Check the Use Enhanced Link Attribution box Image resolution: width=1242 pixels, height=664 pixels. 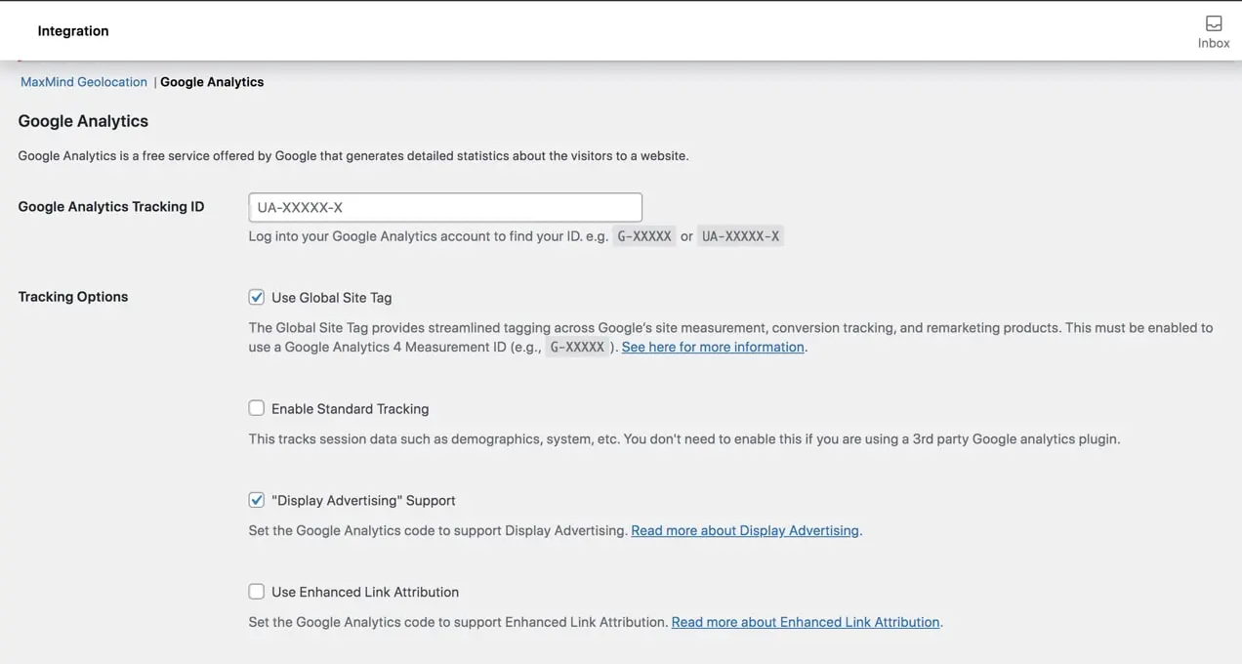point(257,592)
